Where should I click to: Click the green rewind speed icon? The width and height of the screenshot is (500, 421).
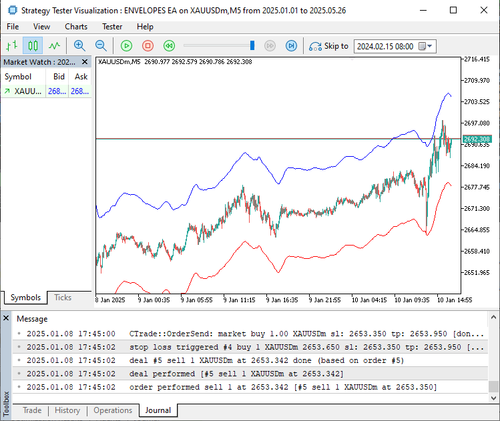click(170, 46)
